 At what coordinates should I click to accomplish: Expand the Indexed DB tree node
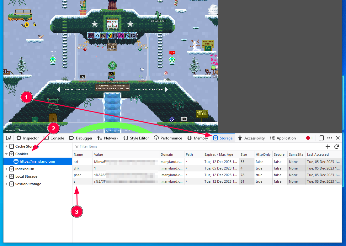tap(6, 169)
